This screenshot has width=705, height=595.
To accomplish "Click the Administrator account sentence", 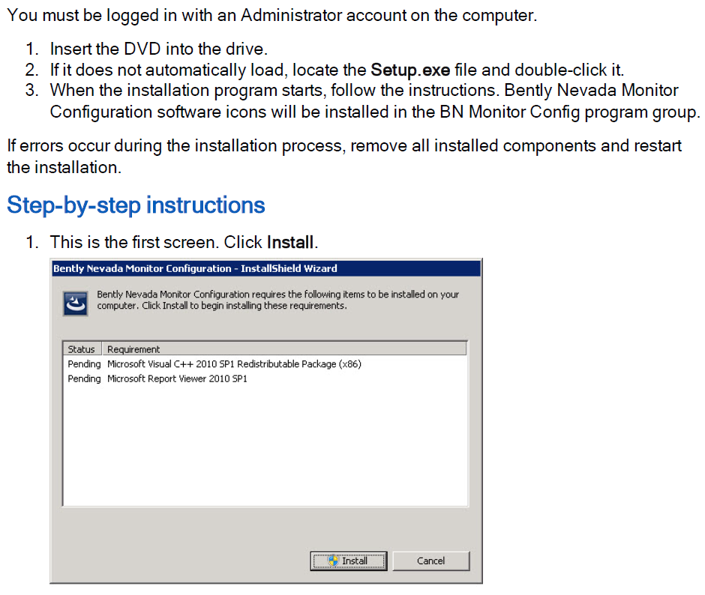I will [x=272, y=15].
